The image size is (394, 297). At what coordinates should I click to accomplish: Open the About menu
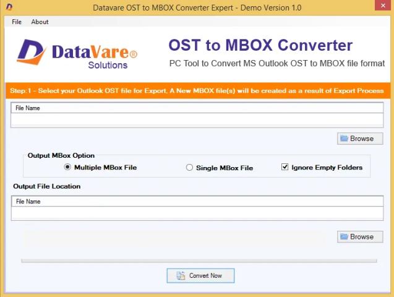coord(40,22)
